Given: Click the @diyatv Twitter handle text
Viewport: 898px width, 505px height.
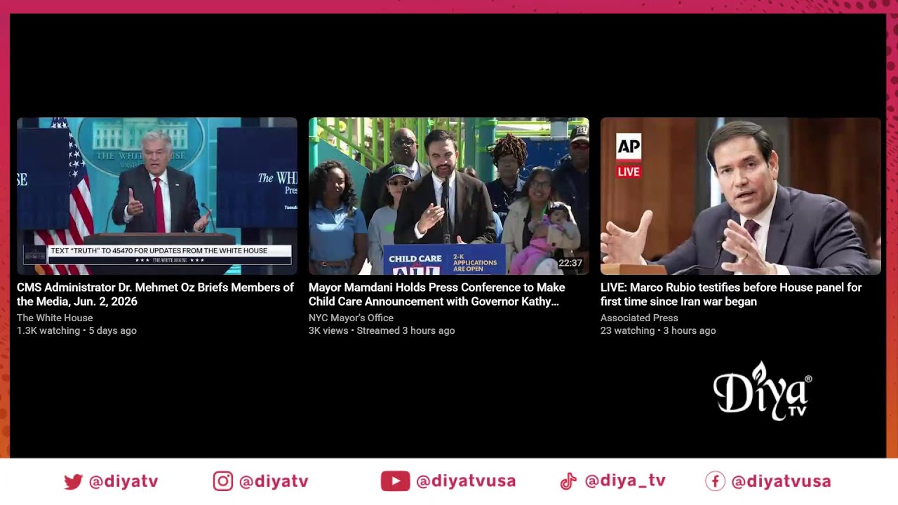Looking at the screenshot, I should click(123, 481).
